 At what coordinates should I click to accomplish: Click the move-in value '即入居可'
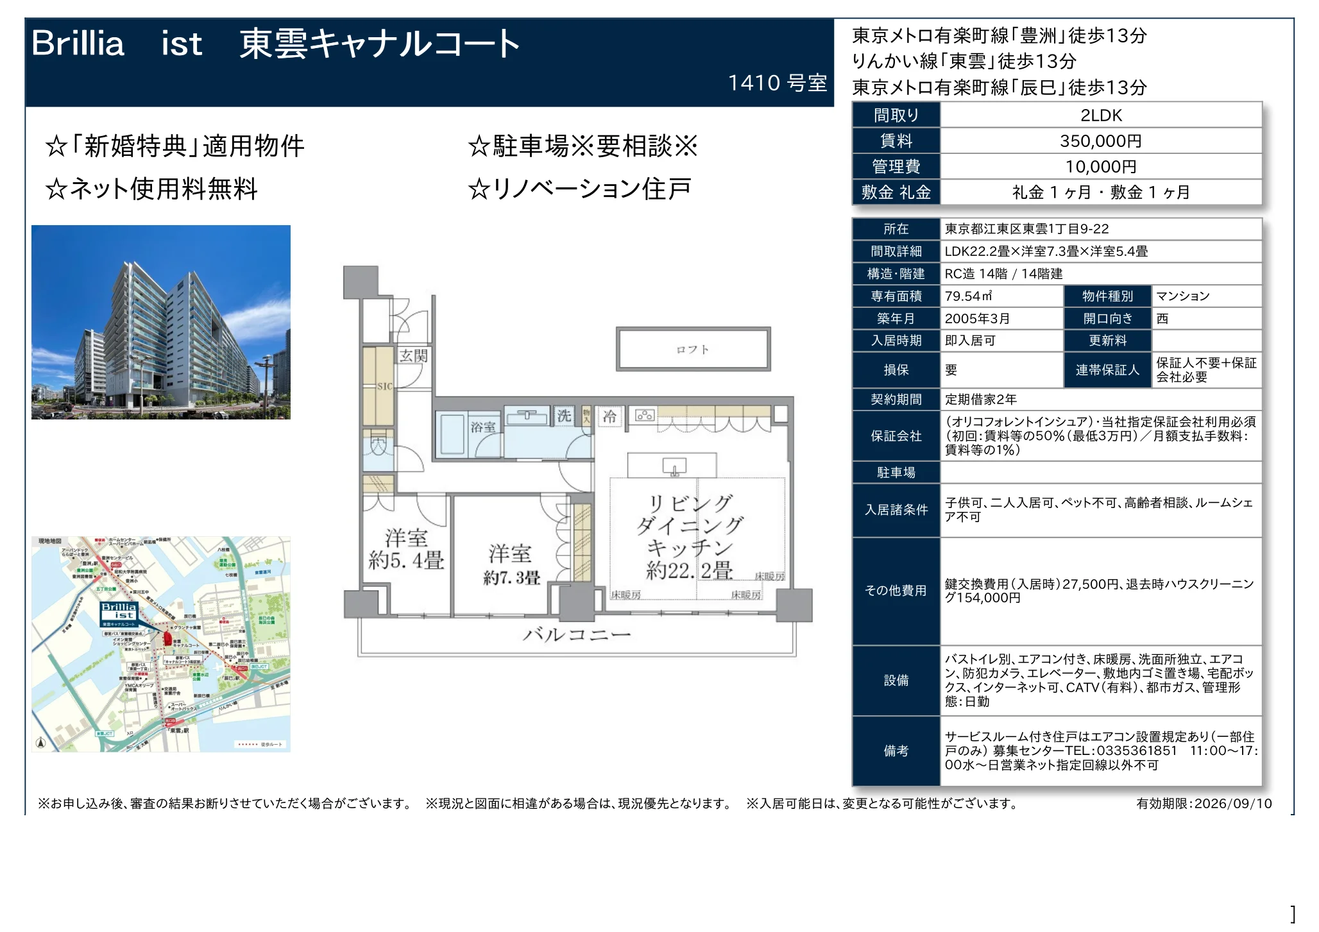pyautogui.click(x=970, y=341)
